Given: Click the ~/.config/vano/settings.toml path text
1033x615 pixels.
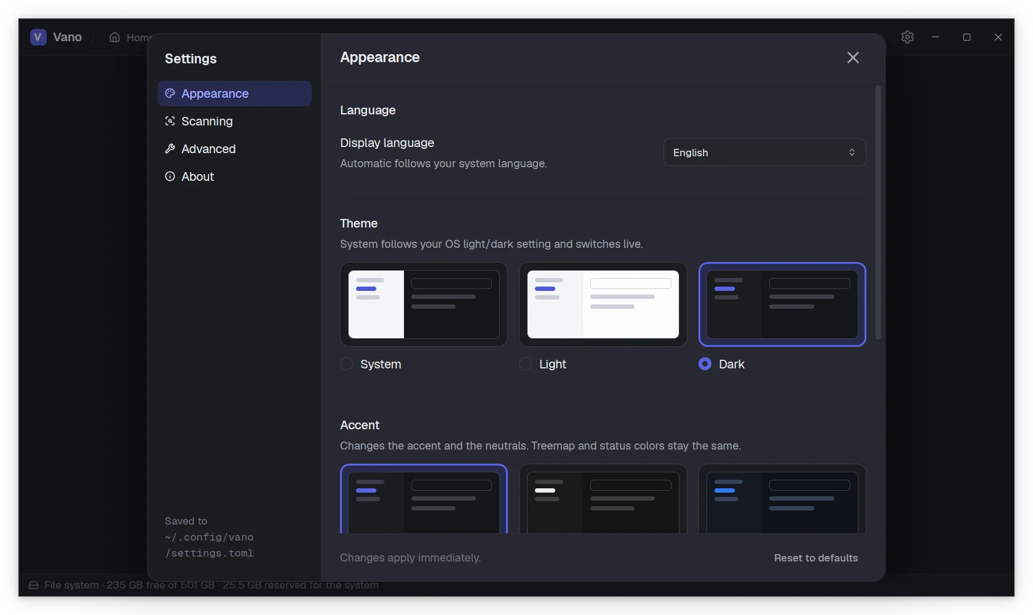Looking at the screenshot, I should click(209, 545).
